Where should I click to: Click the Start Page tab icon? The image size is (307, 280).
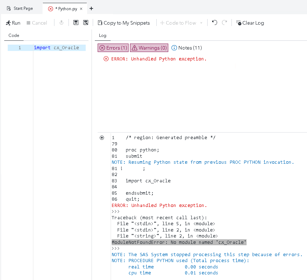[x=9, y=8]
